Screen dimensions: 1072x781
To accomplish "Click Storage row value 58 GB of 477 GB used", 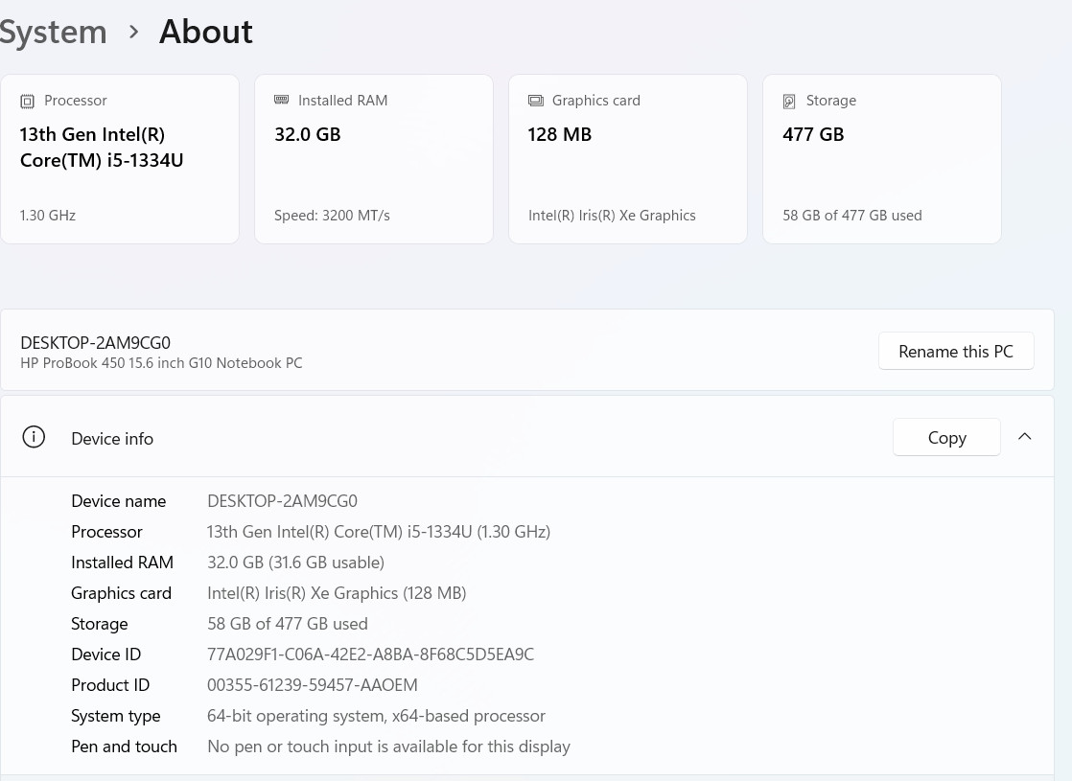I will 288,624.
